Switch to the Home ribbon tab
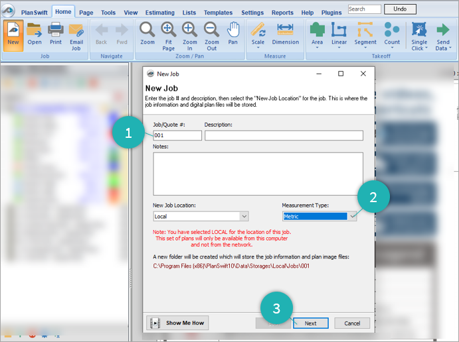This screenshot has width=459, height=342. click(63, 12)
